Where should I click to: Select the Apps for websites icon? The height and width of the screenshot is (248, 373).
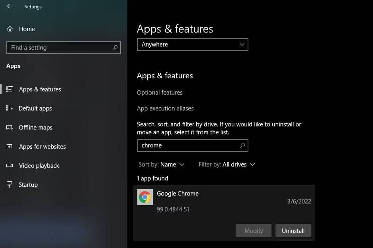(9, 146)
